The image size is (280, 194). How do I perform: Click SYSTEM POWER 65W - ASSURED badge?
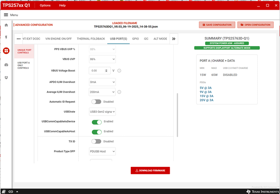click(x=227, y=43)
